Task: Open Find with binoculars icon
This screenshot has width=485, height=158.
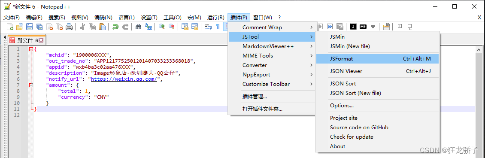Action: 138,27
